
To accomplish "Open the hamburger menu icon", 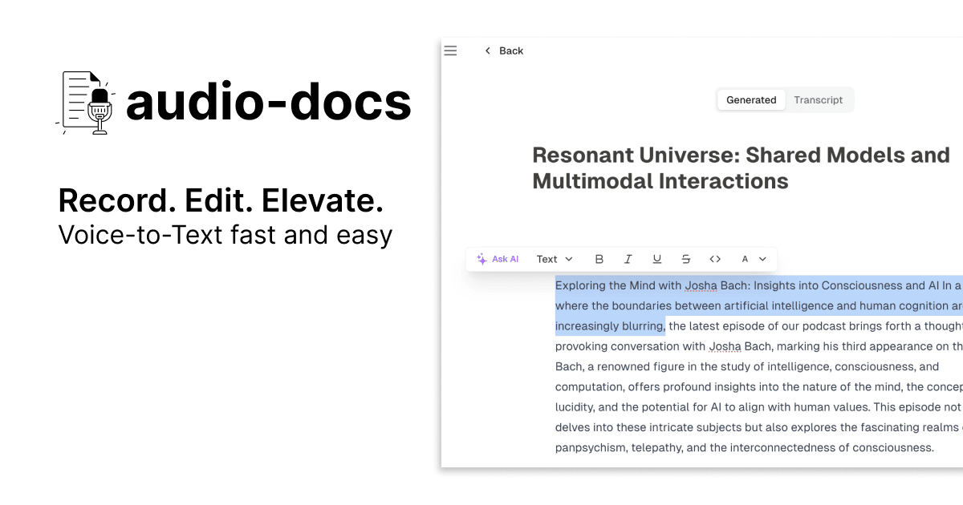I will tap(450, 50).
